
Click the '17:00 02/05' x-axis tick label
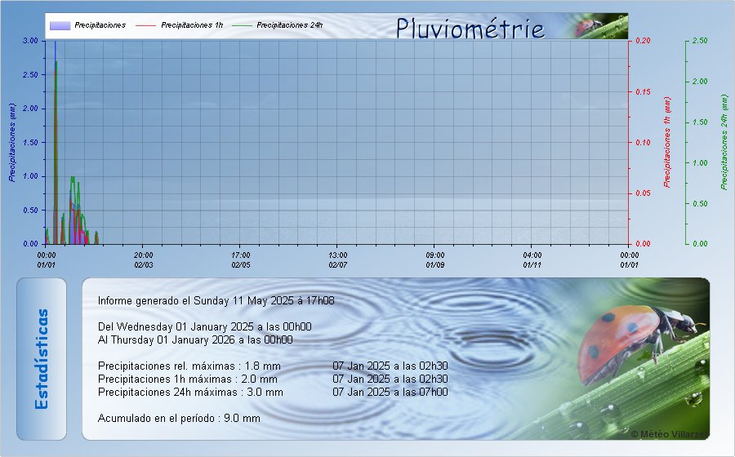(x=240, y=260)
